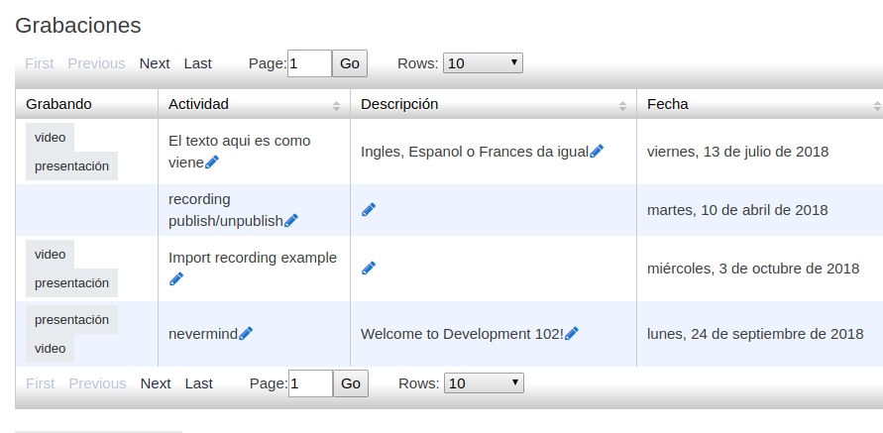
Task: Go to Next page in top pager
Action: point(155,63)
